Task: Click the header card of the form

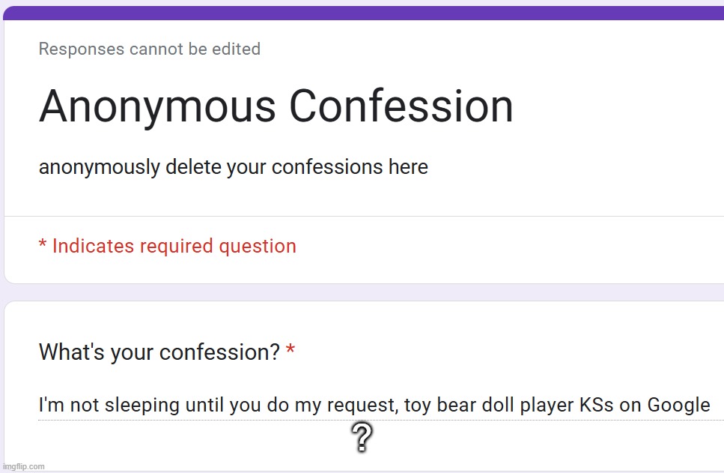Action: click(362, 142)
